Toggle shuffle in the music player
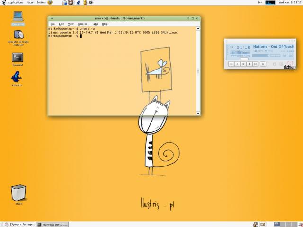This screenshot has height=227, width=303. click(x=275, y=64)
